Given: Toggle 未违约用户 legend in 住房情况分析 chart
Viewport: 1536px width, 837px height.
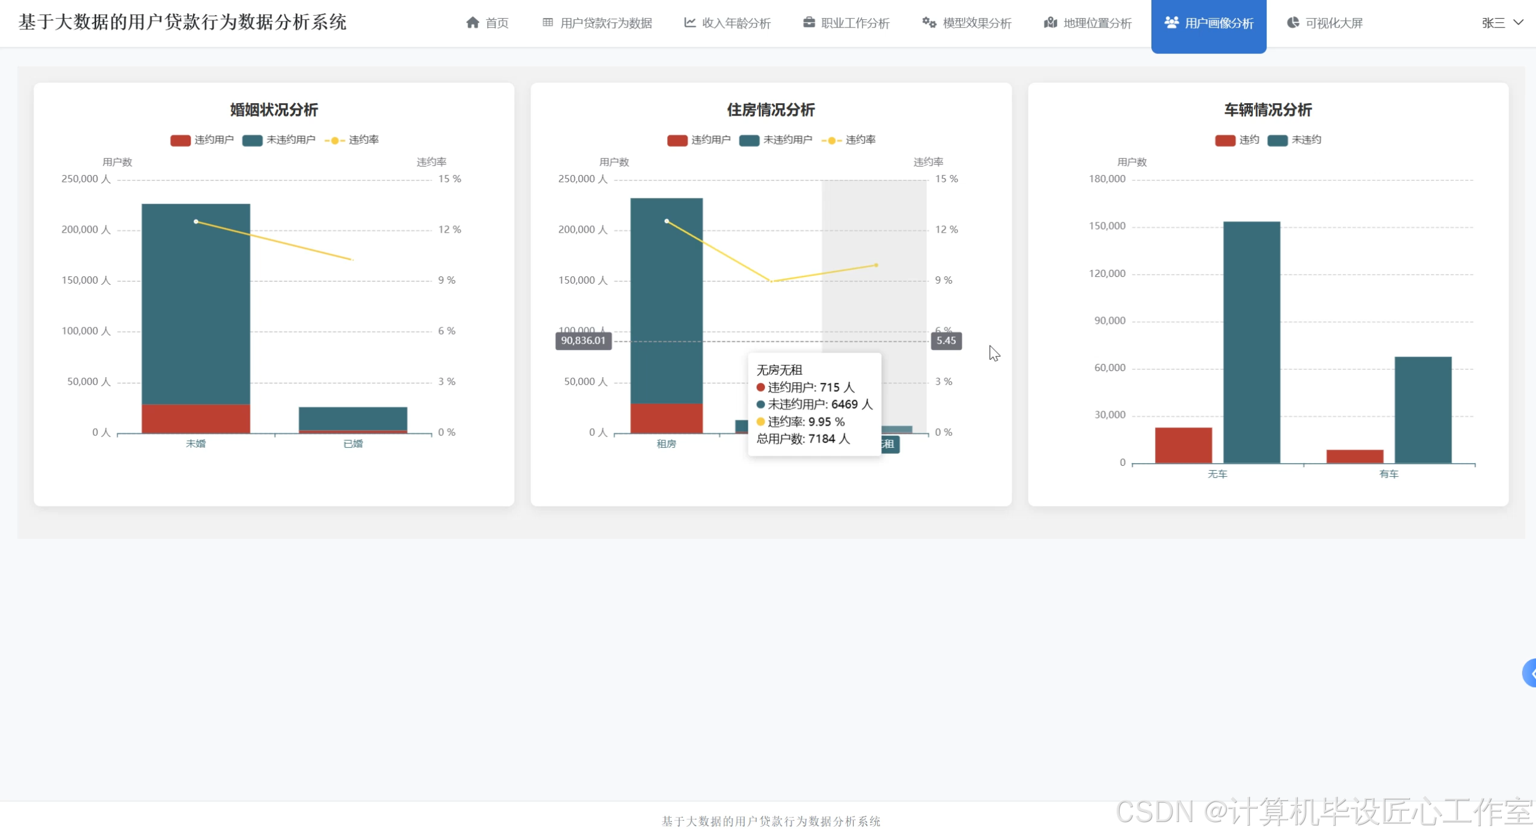Looking at the screenshot, I should pyautogui.click(x=775, y=140).
